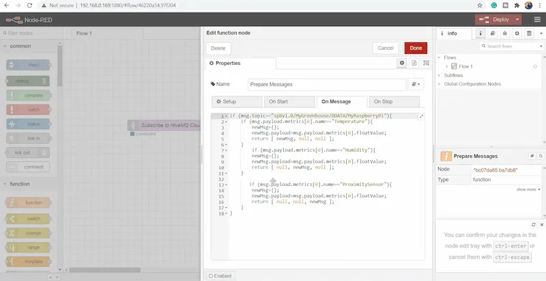
Task: Click show more in node info
Action: pyautogui.click(x=528, y=189)
